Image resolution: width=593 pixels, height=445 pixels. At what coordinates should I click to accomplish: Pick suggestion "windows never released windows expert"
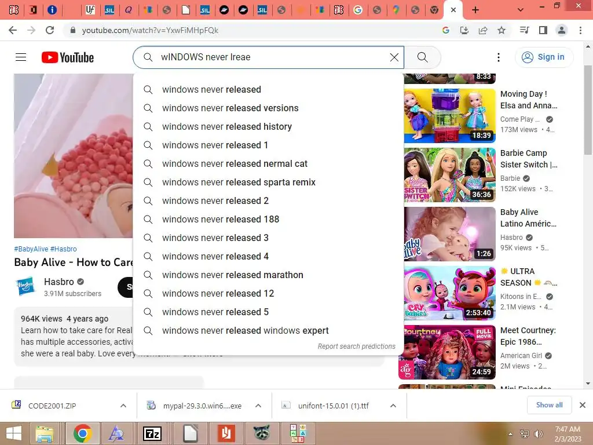(x=269, y=330)
